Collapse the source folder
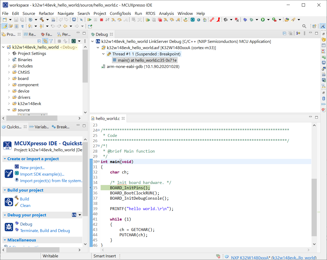The image size is (327, 260). [x=9, y=110]
